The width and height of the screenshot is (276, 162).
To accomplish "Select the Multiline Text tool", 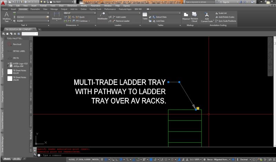I will tap(7, 17).
